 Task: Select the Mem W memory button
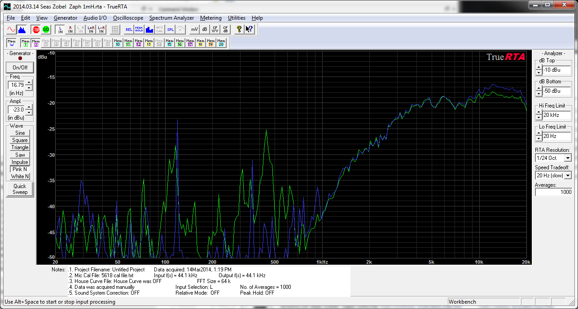[x=12, y=43]
